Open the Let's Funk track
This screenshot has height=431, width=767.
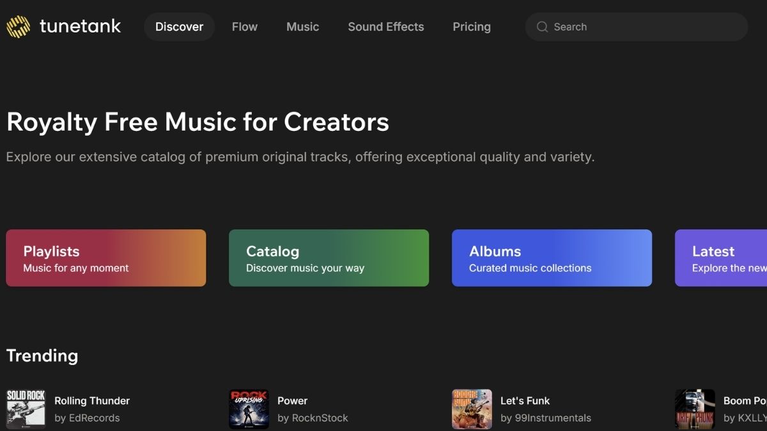525,401
